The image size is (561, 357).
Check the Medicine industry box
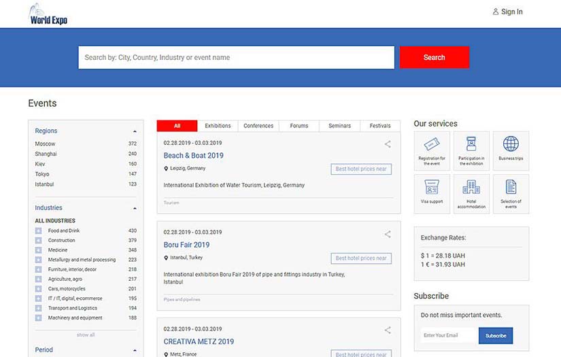38,250
